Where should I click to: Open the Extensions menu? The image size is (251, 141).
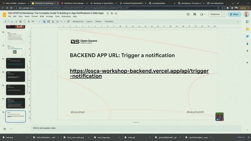[66, 16]
